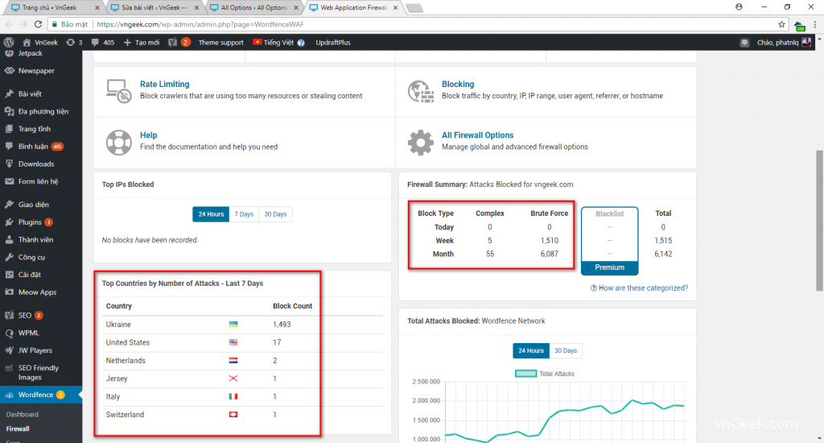
Task: Open the Blocking link
Action: tap(458, 84)
